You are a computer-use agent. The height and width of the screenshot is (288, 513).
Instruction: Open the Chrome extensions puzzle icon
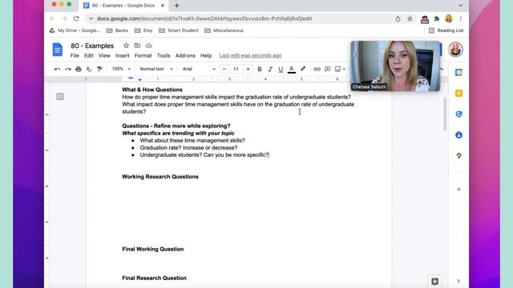click(437, 18)
